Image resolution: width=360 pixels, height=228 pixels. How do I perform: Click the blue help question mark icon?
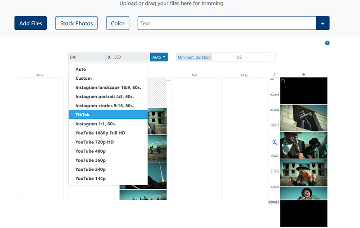click(x=327, y=43)
